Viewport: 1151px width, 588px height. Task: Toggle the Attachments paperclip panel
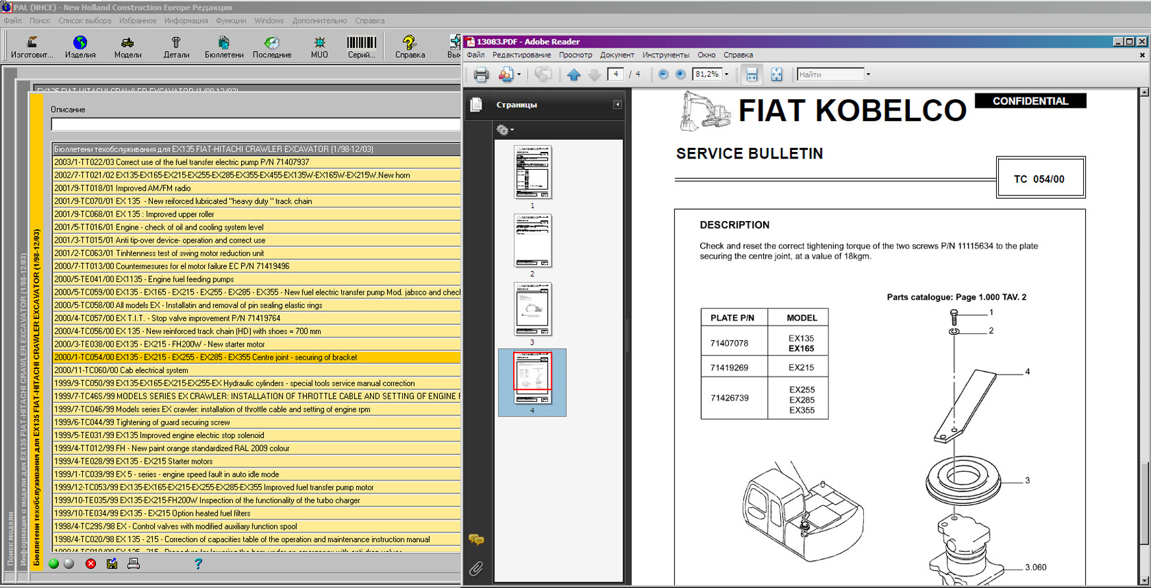tap(476, 568)
